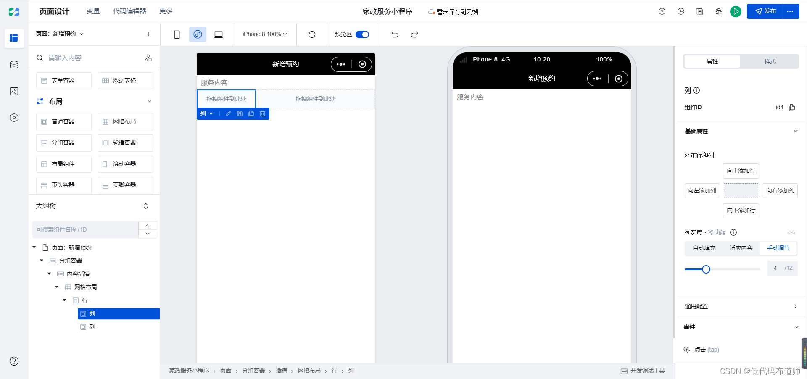Screen dimensions: 807x379
Task: Switch to the 属性 tab
Action: coord(712,61)
